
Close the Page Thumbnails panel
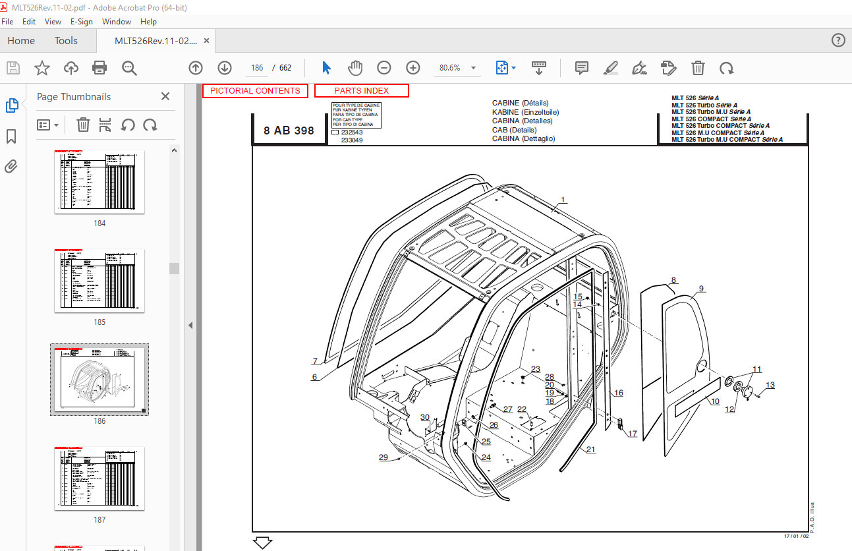click(165, 96)
